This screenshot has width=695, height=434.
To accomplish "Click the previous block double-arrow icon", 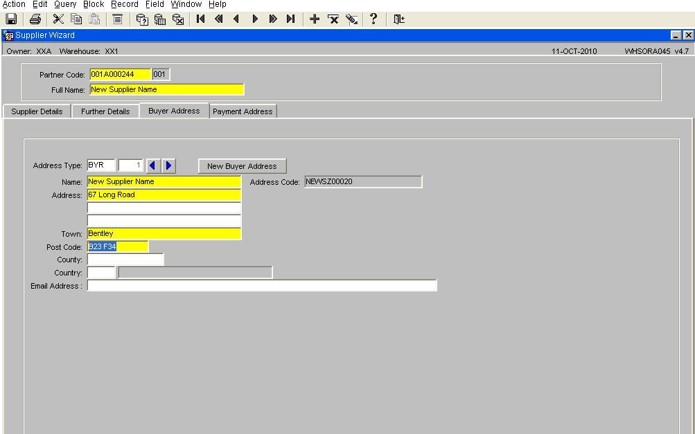I will (218, 19).
